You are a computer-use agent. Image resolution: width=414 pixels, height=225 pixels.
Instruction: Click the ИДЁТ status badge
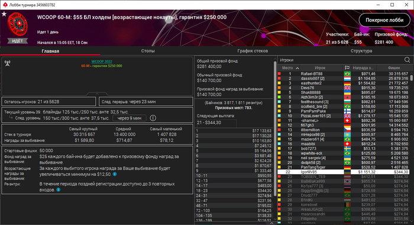tap(17, 41)
